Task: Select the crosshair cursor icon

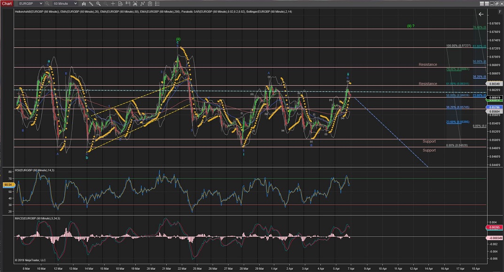Action: point(113,3)
